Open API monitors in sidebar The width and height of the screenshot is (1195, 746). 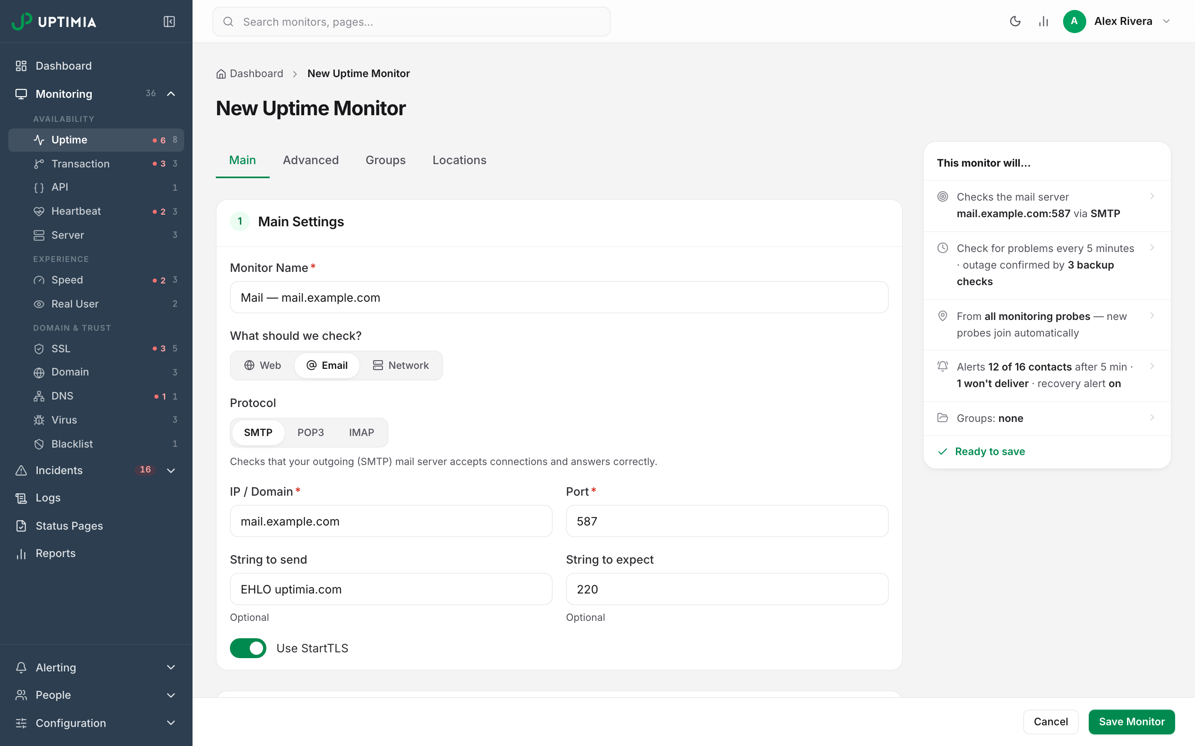tap(96, 187)
